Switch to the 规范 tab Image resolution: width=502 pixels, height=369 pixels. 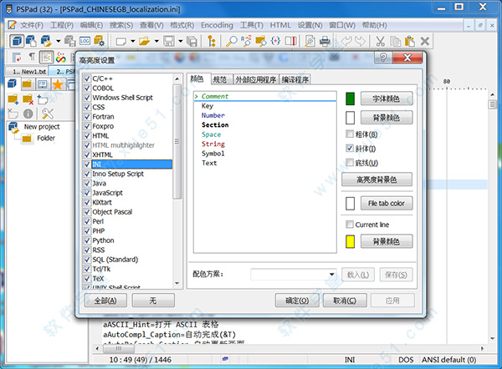[219, 80]
